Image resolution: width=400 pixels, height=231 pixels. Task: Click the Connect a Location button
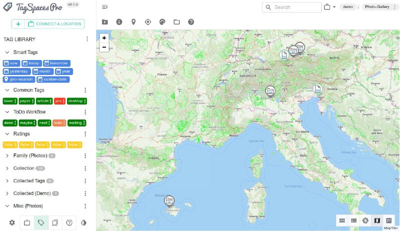(x=55, y=24)
